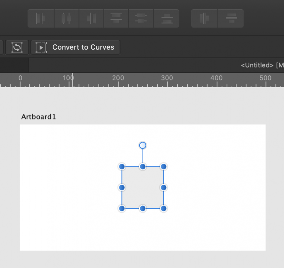Click the top-left corner selection handle
This screenshot has width=284, height=268.
point(122,167)
